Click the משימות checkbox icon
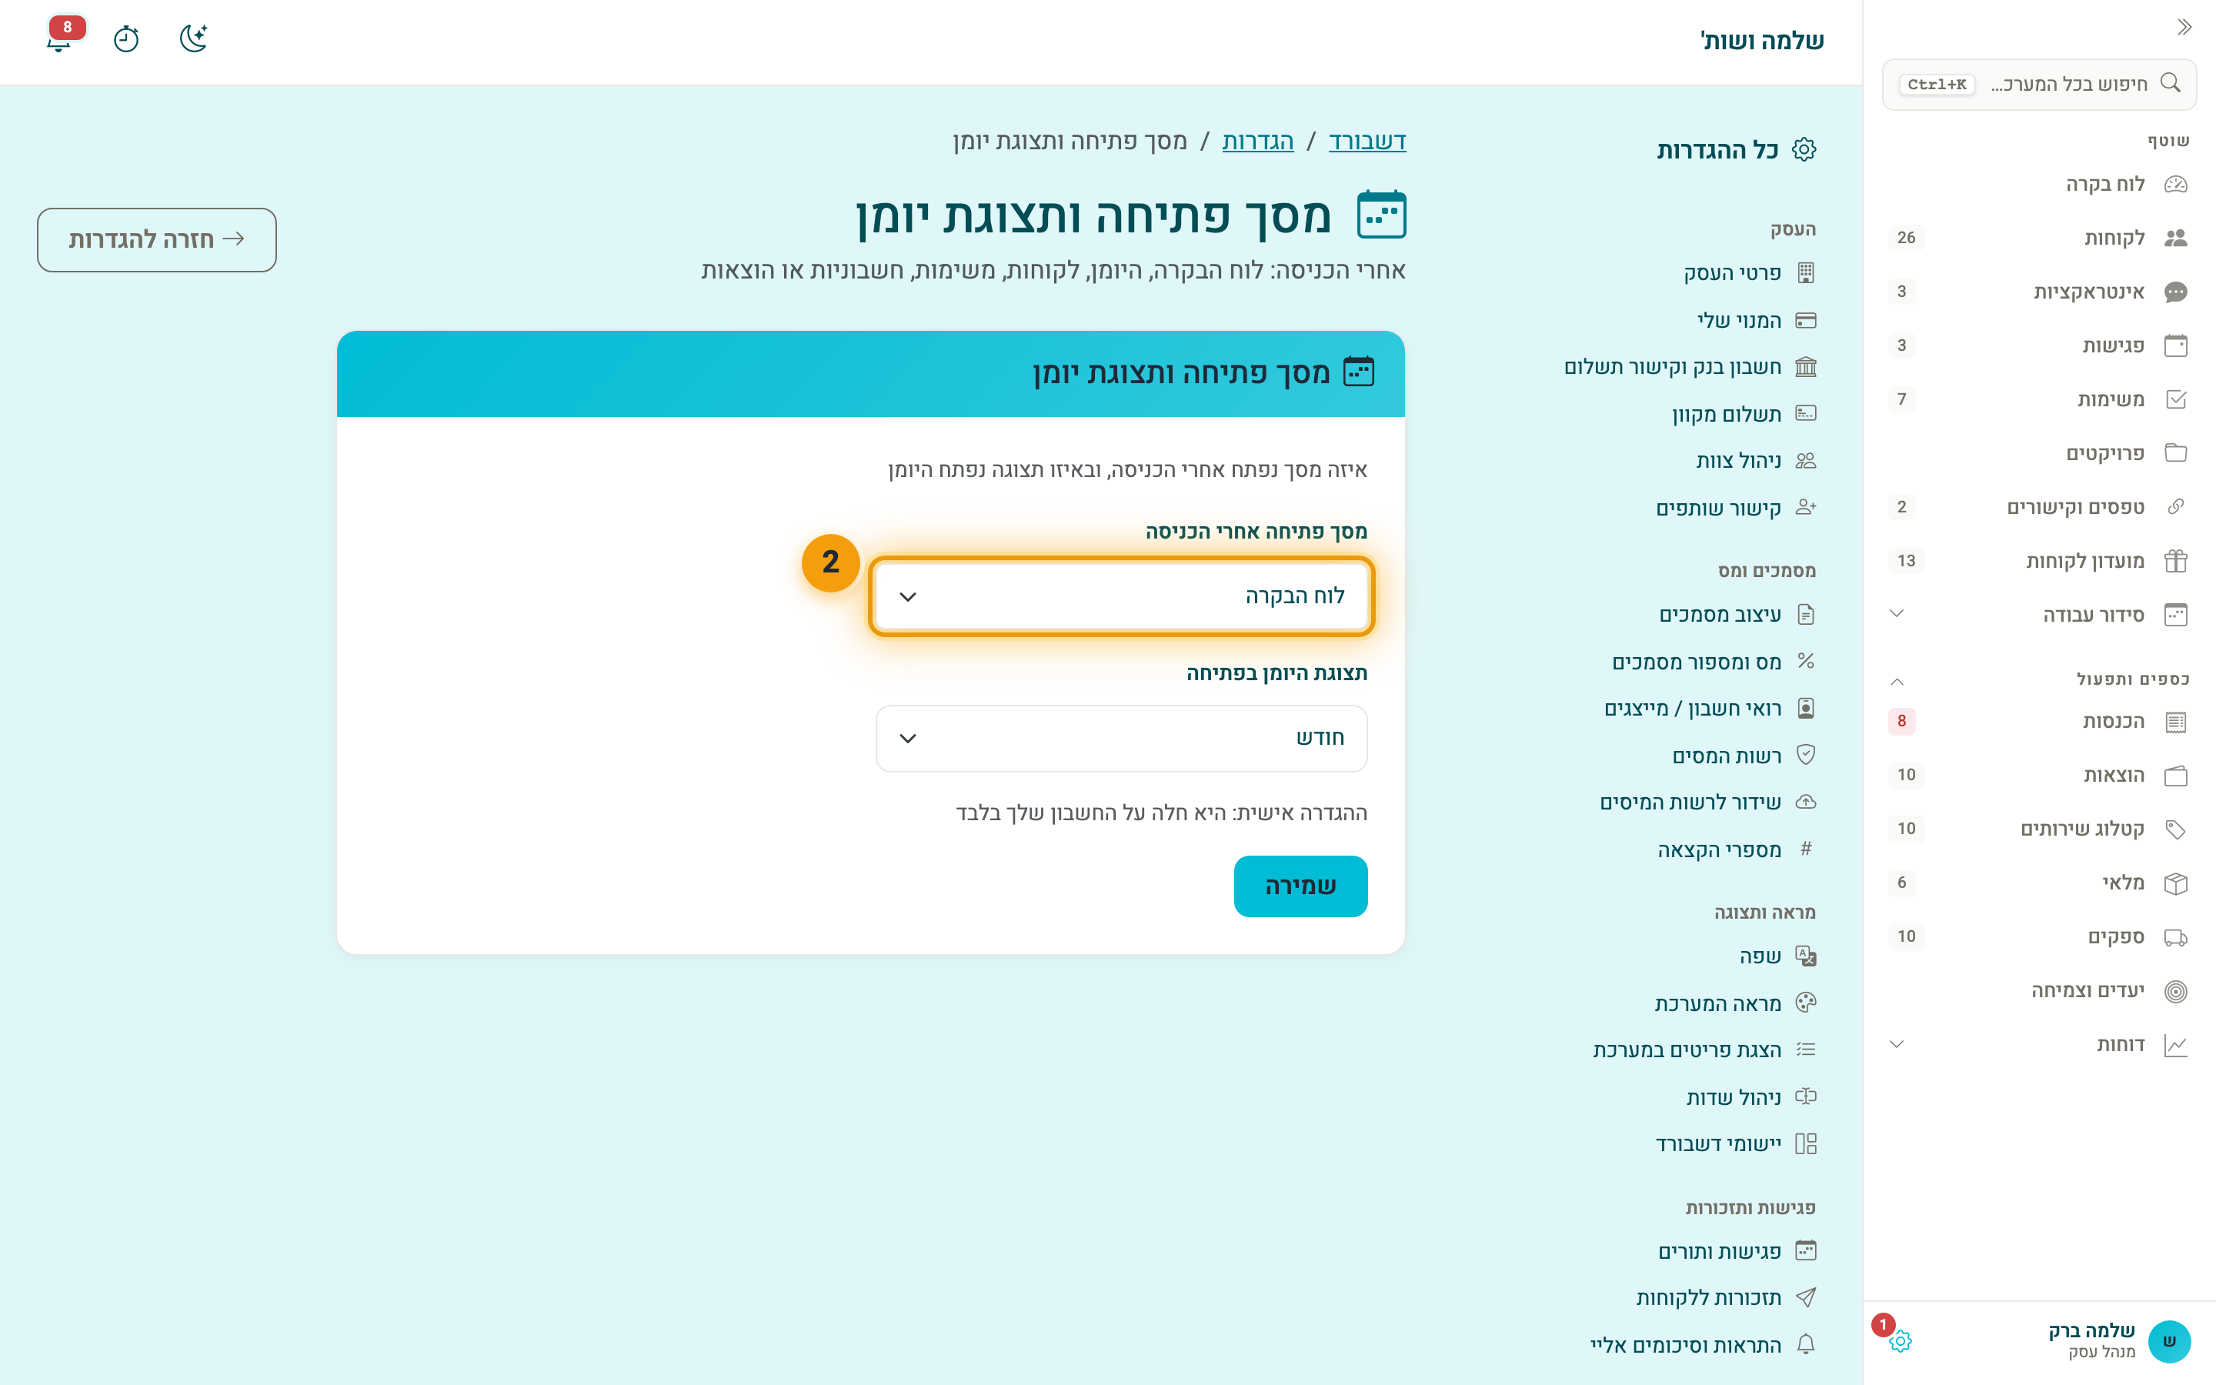This screenshot has width=2216, height=1385. 2176,399
